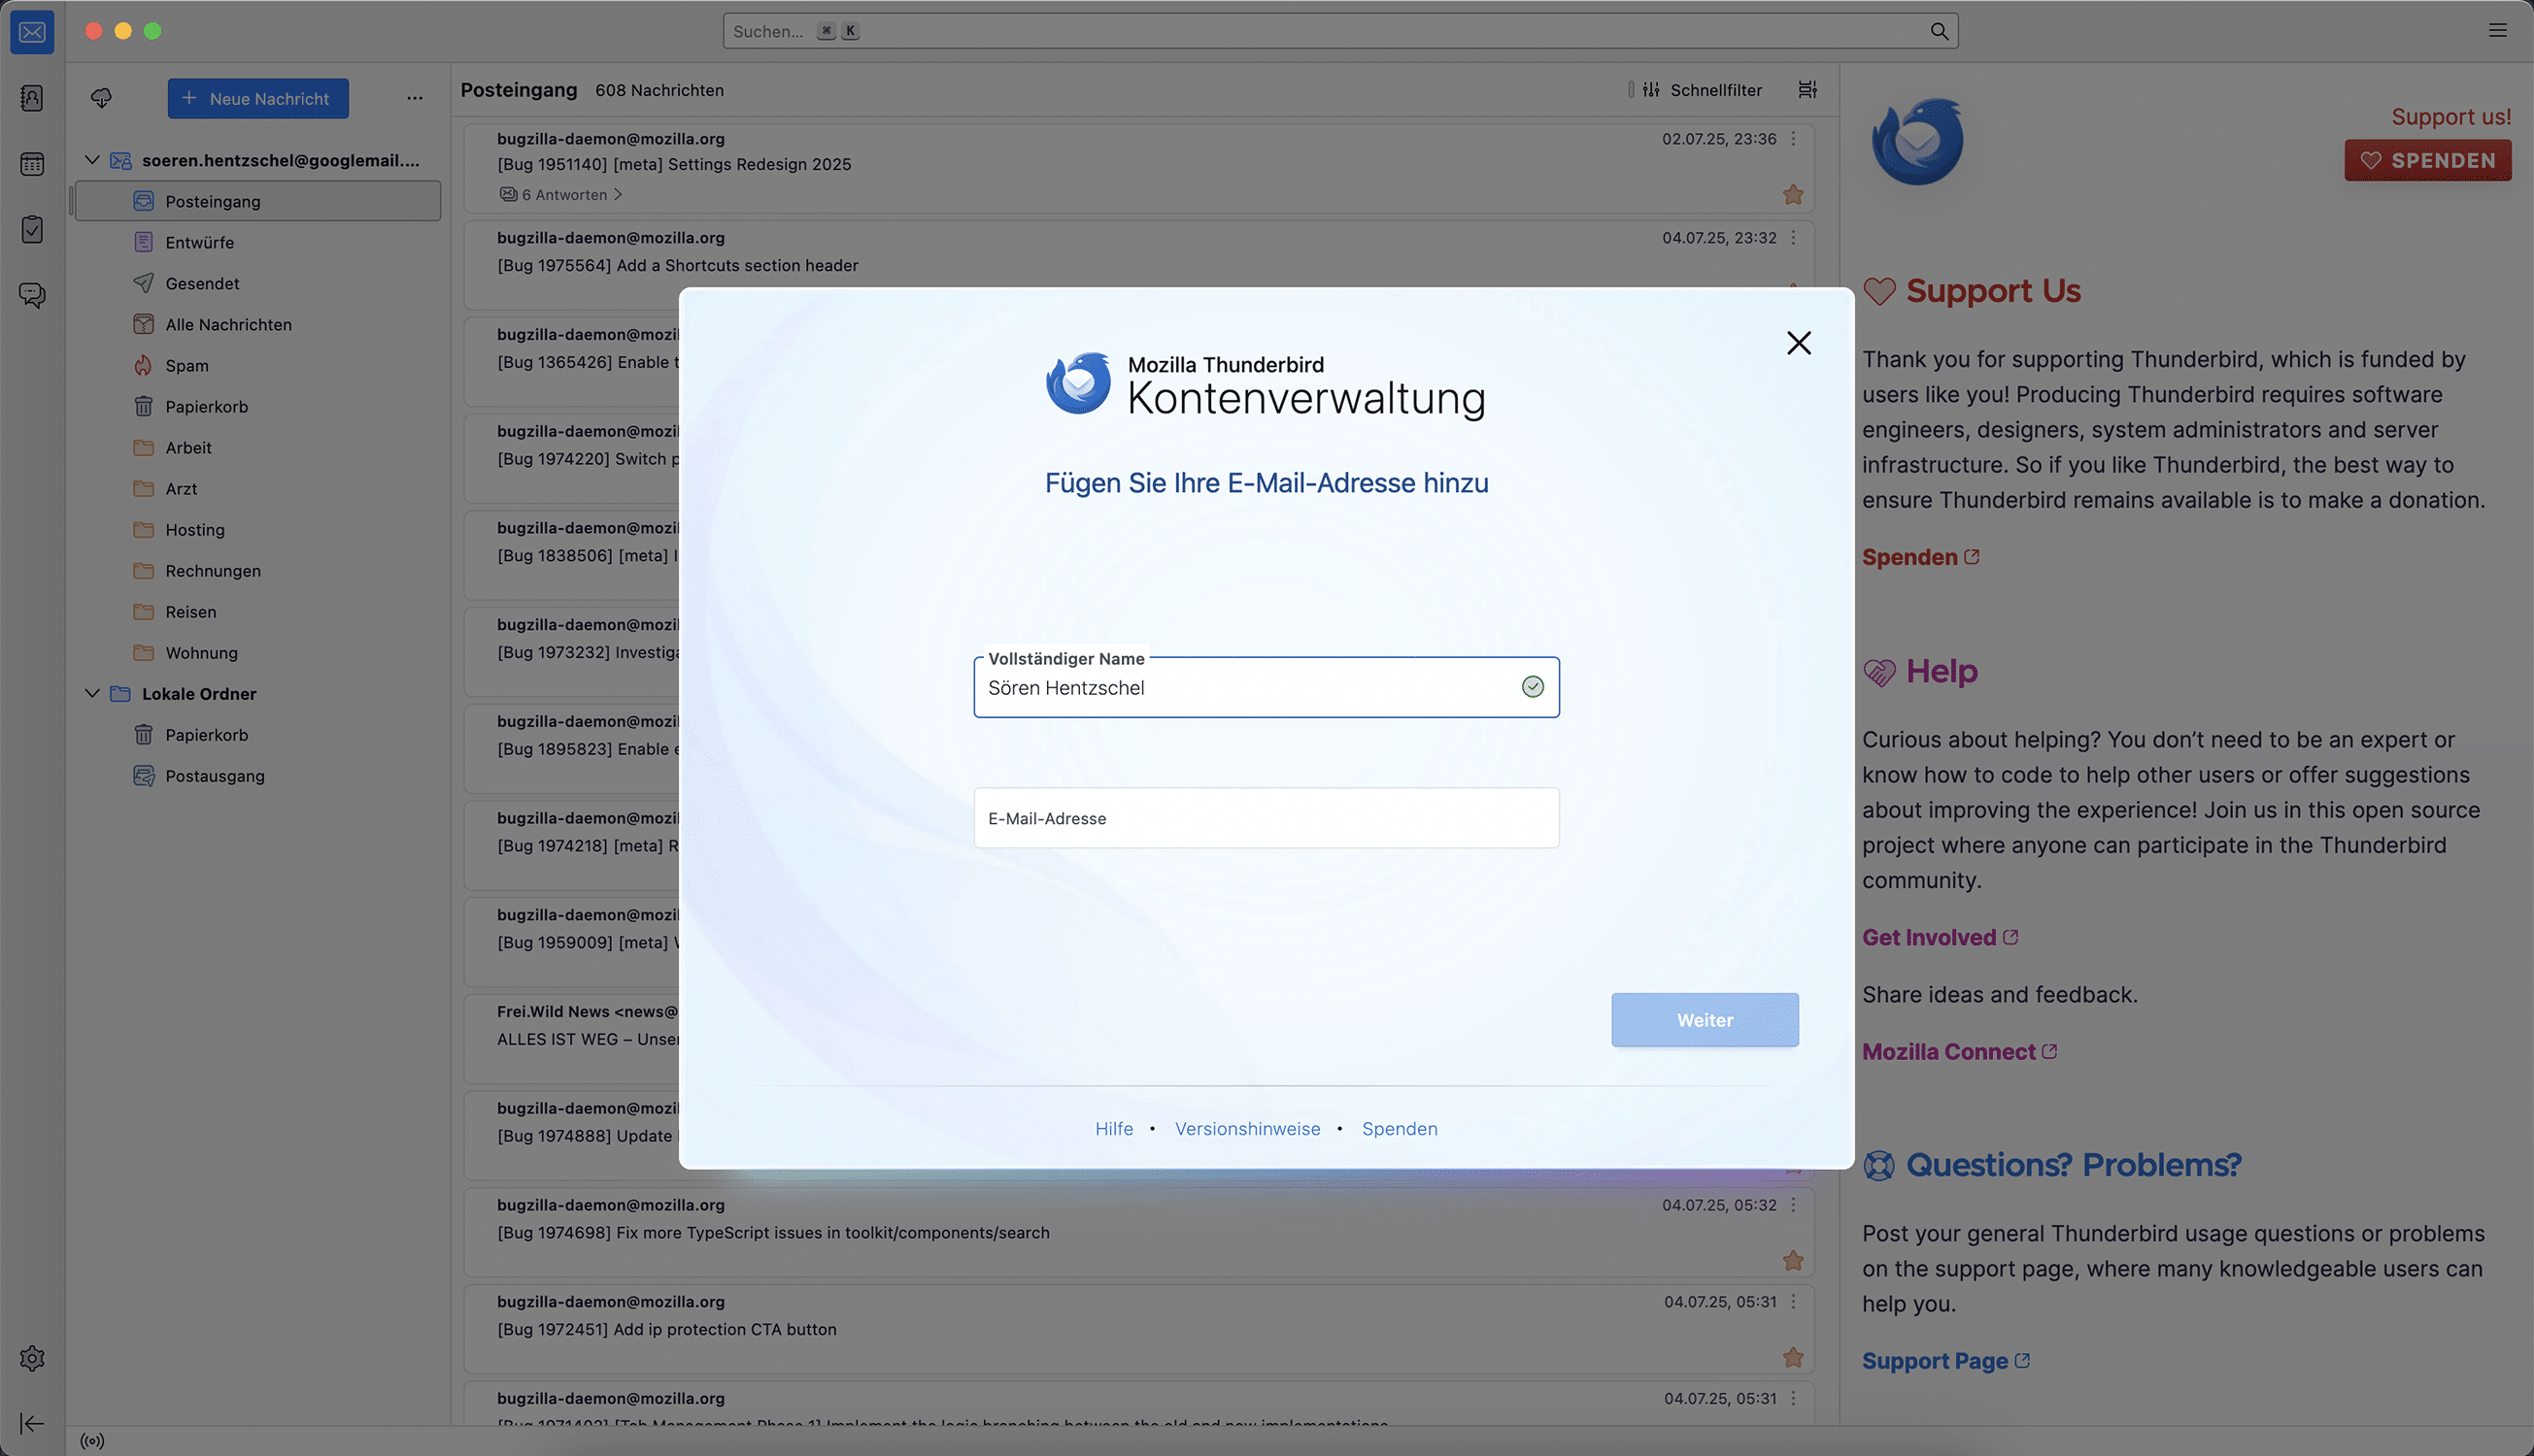Open the Tasks space

[x=32, y=229]
